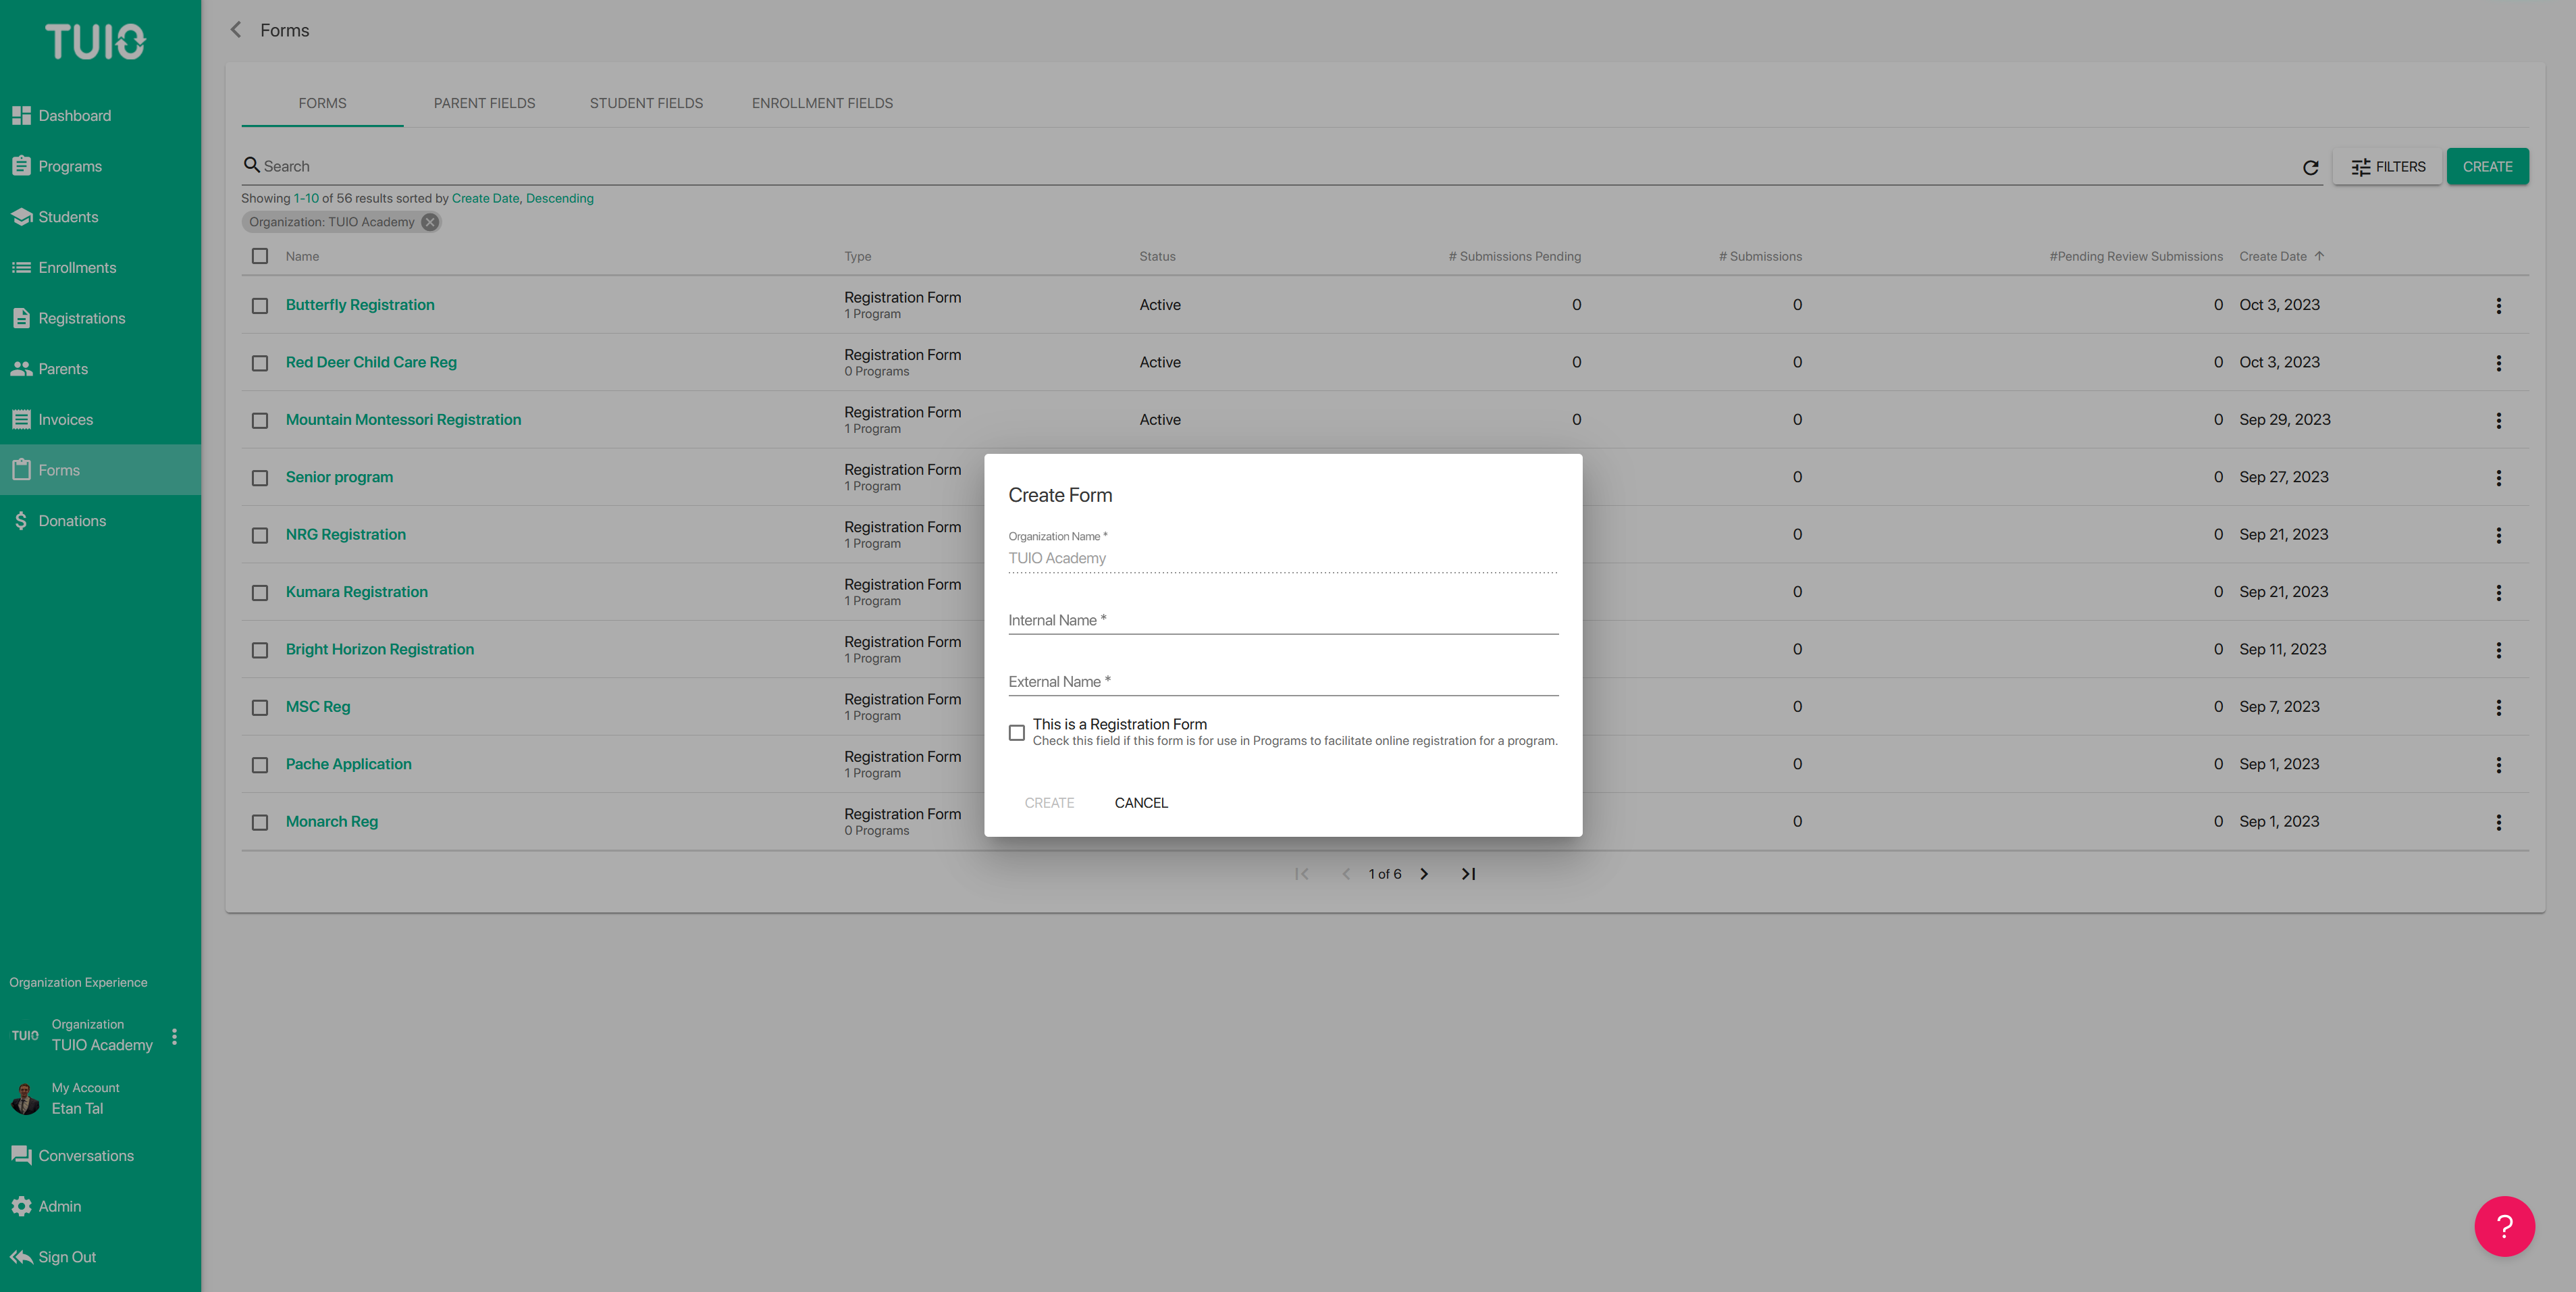
Task: Select the Monarch Reg row checkbox
Action: 260,823
